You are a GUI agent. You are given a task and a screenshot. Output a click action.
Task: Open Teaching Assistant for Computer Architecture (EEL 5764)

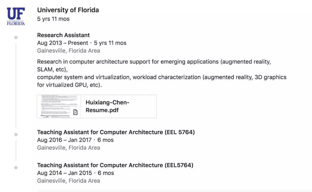(x=116, y=132)
